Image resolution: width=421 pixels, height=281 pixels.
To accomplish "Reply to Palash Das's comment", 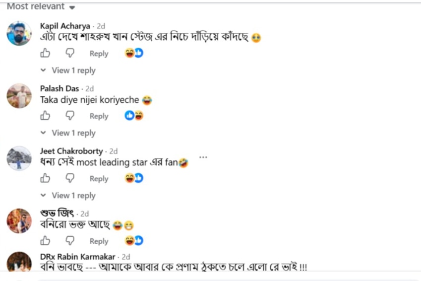I will [x=99, y=116].
